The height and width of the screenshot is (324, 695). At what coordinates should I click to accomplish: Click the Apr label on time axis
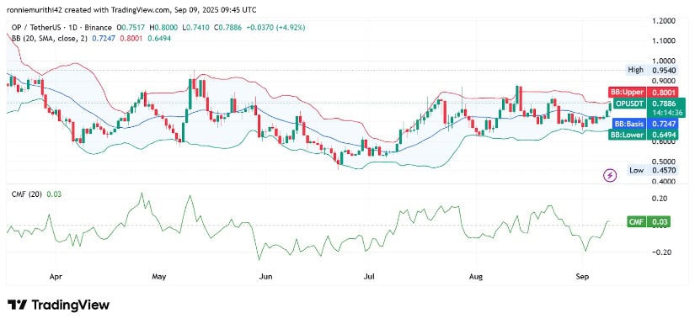pos(56,277)
